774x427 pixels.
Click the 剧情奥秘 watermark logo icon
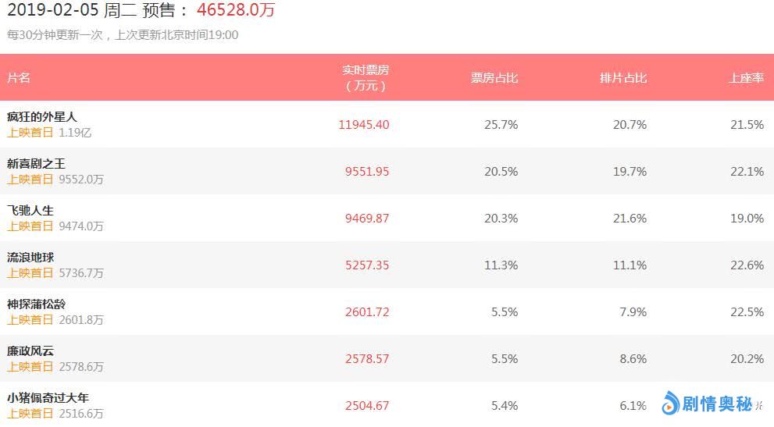[670, 403]
